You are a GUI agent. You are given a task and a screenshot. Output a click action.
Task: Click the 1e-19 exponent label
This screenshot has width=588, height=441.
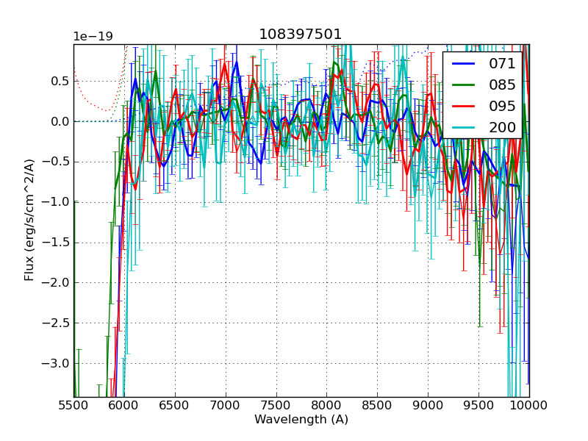[93, 37]
